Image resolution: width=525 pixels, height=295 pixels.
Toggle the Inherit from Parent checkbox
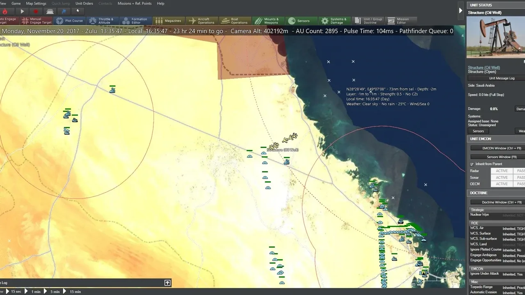point(472,164)
